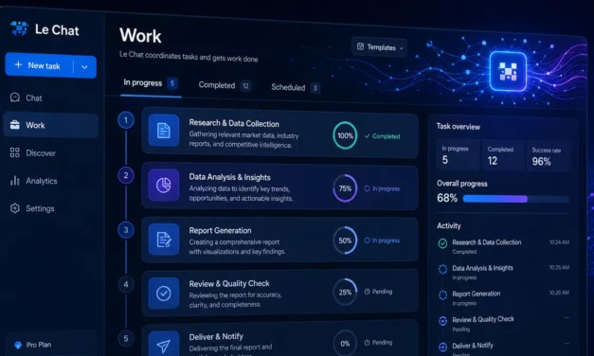Select step 2 marker in the timeline

click(126, 175)
